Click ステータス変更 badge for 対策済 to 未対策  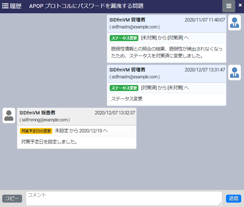point(124,88)
